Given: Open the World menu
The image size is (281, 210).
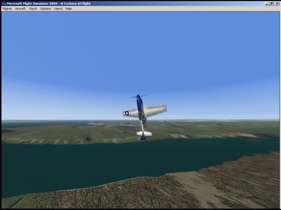Looking at the screenshot, I should tap(33, 8).
